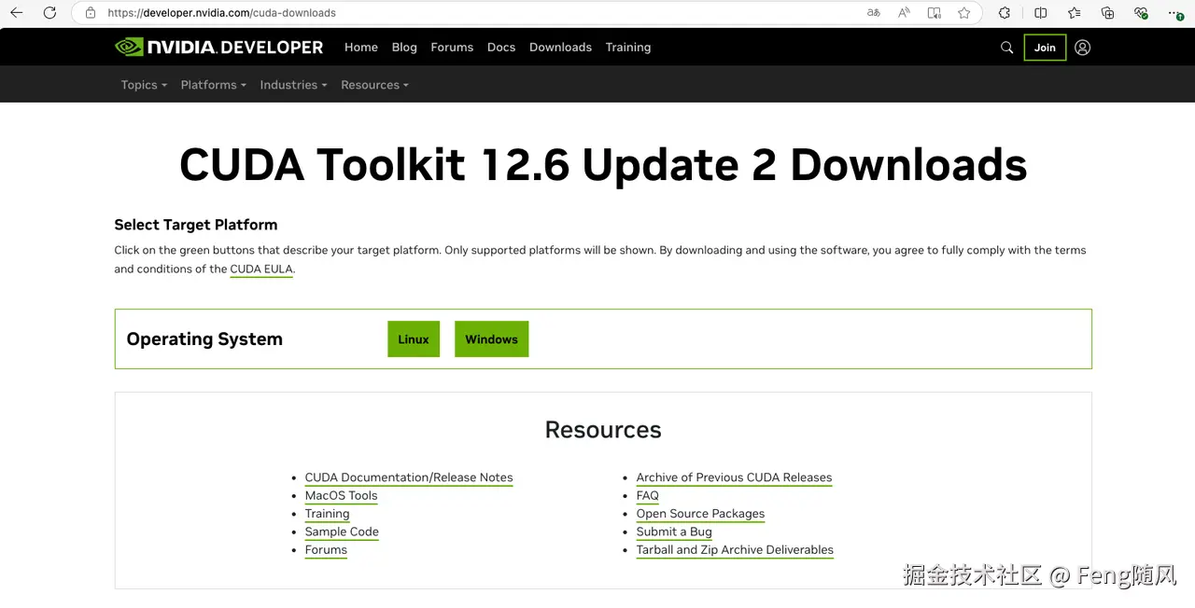
Task: Open favorites list icon
Action: point(1074,13)
